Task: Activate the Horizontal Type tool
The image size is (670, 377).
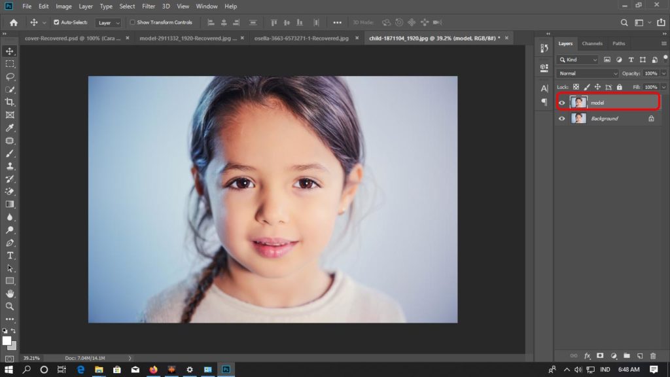Action: point(10,256)
